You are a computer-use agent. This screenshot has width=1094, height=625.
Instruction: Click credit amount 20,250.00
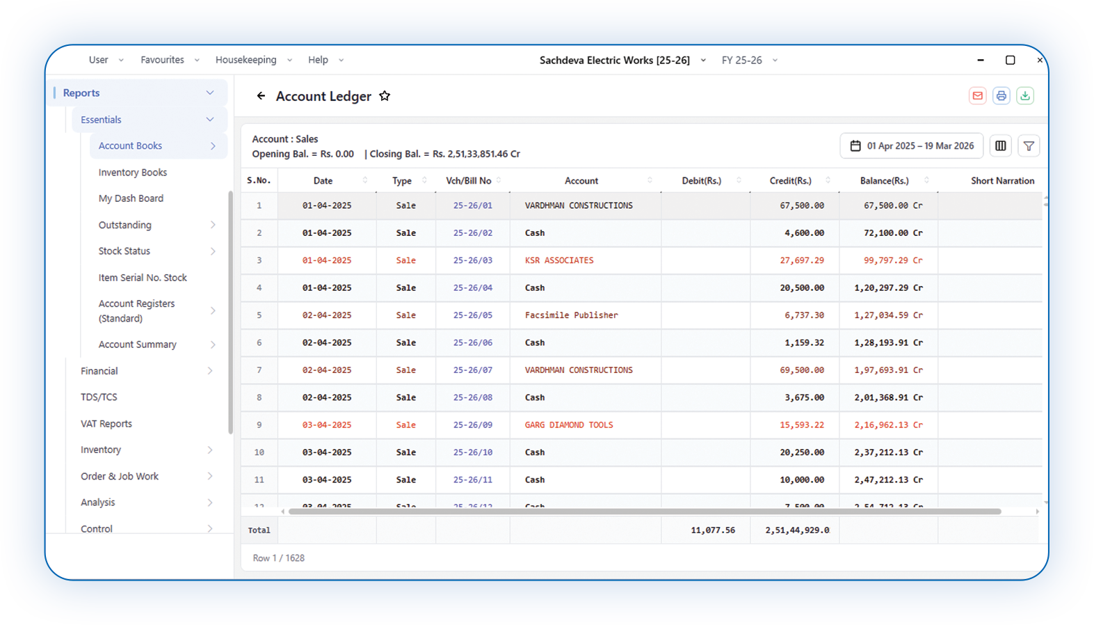(802, 452)
